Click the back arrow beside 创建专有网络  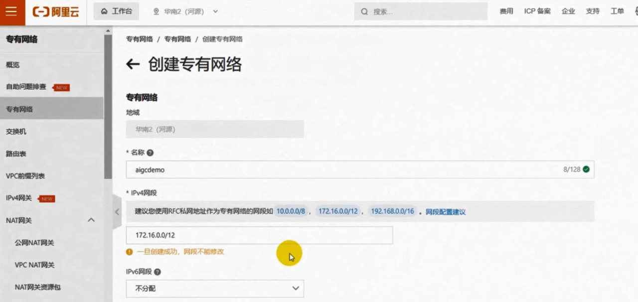(x=133, y=64)
